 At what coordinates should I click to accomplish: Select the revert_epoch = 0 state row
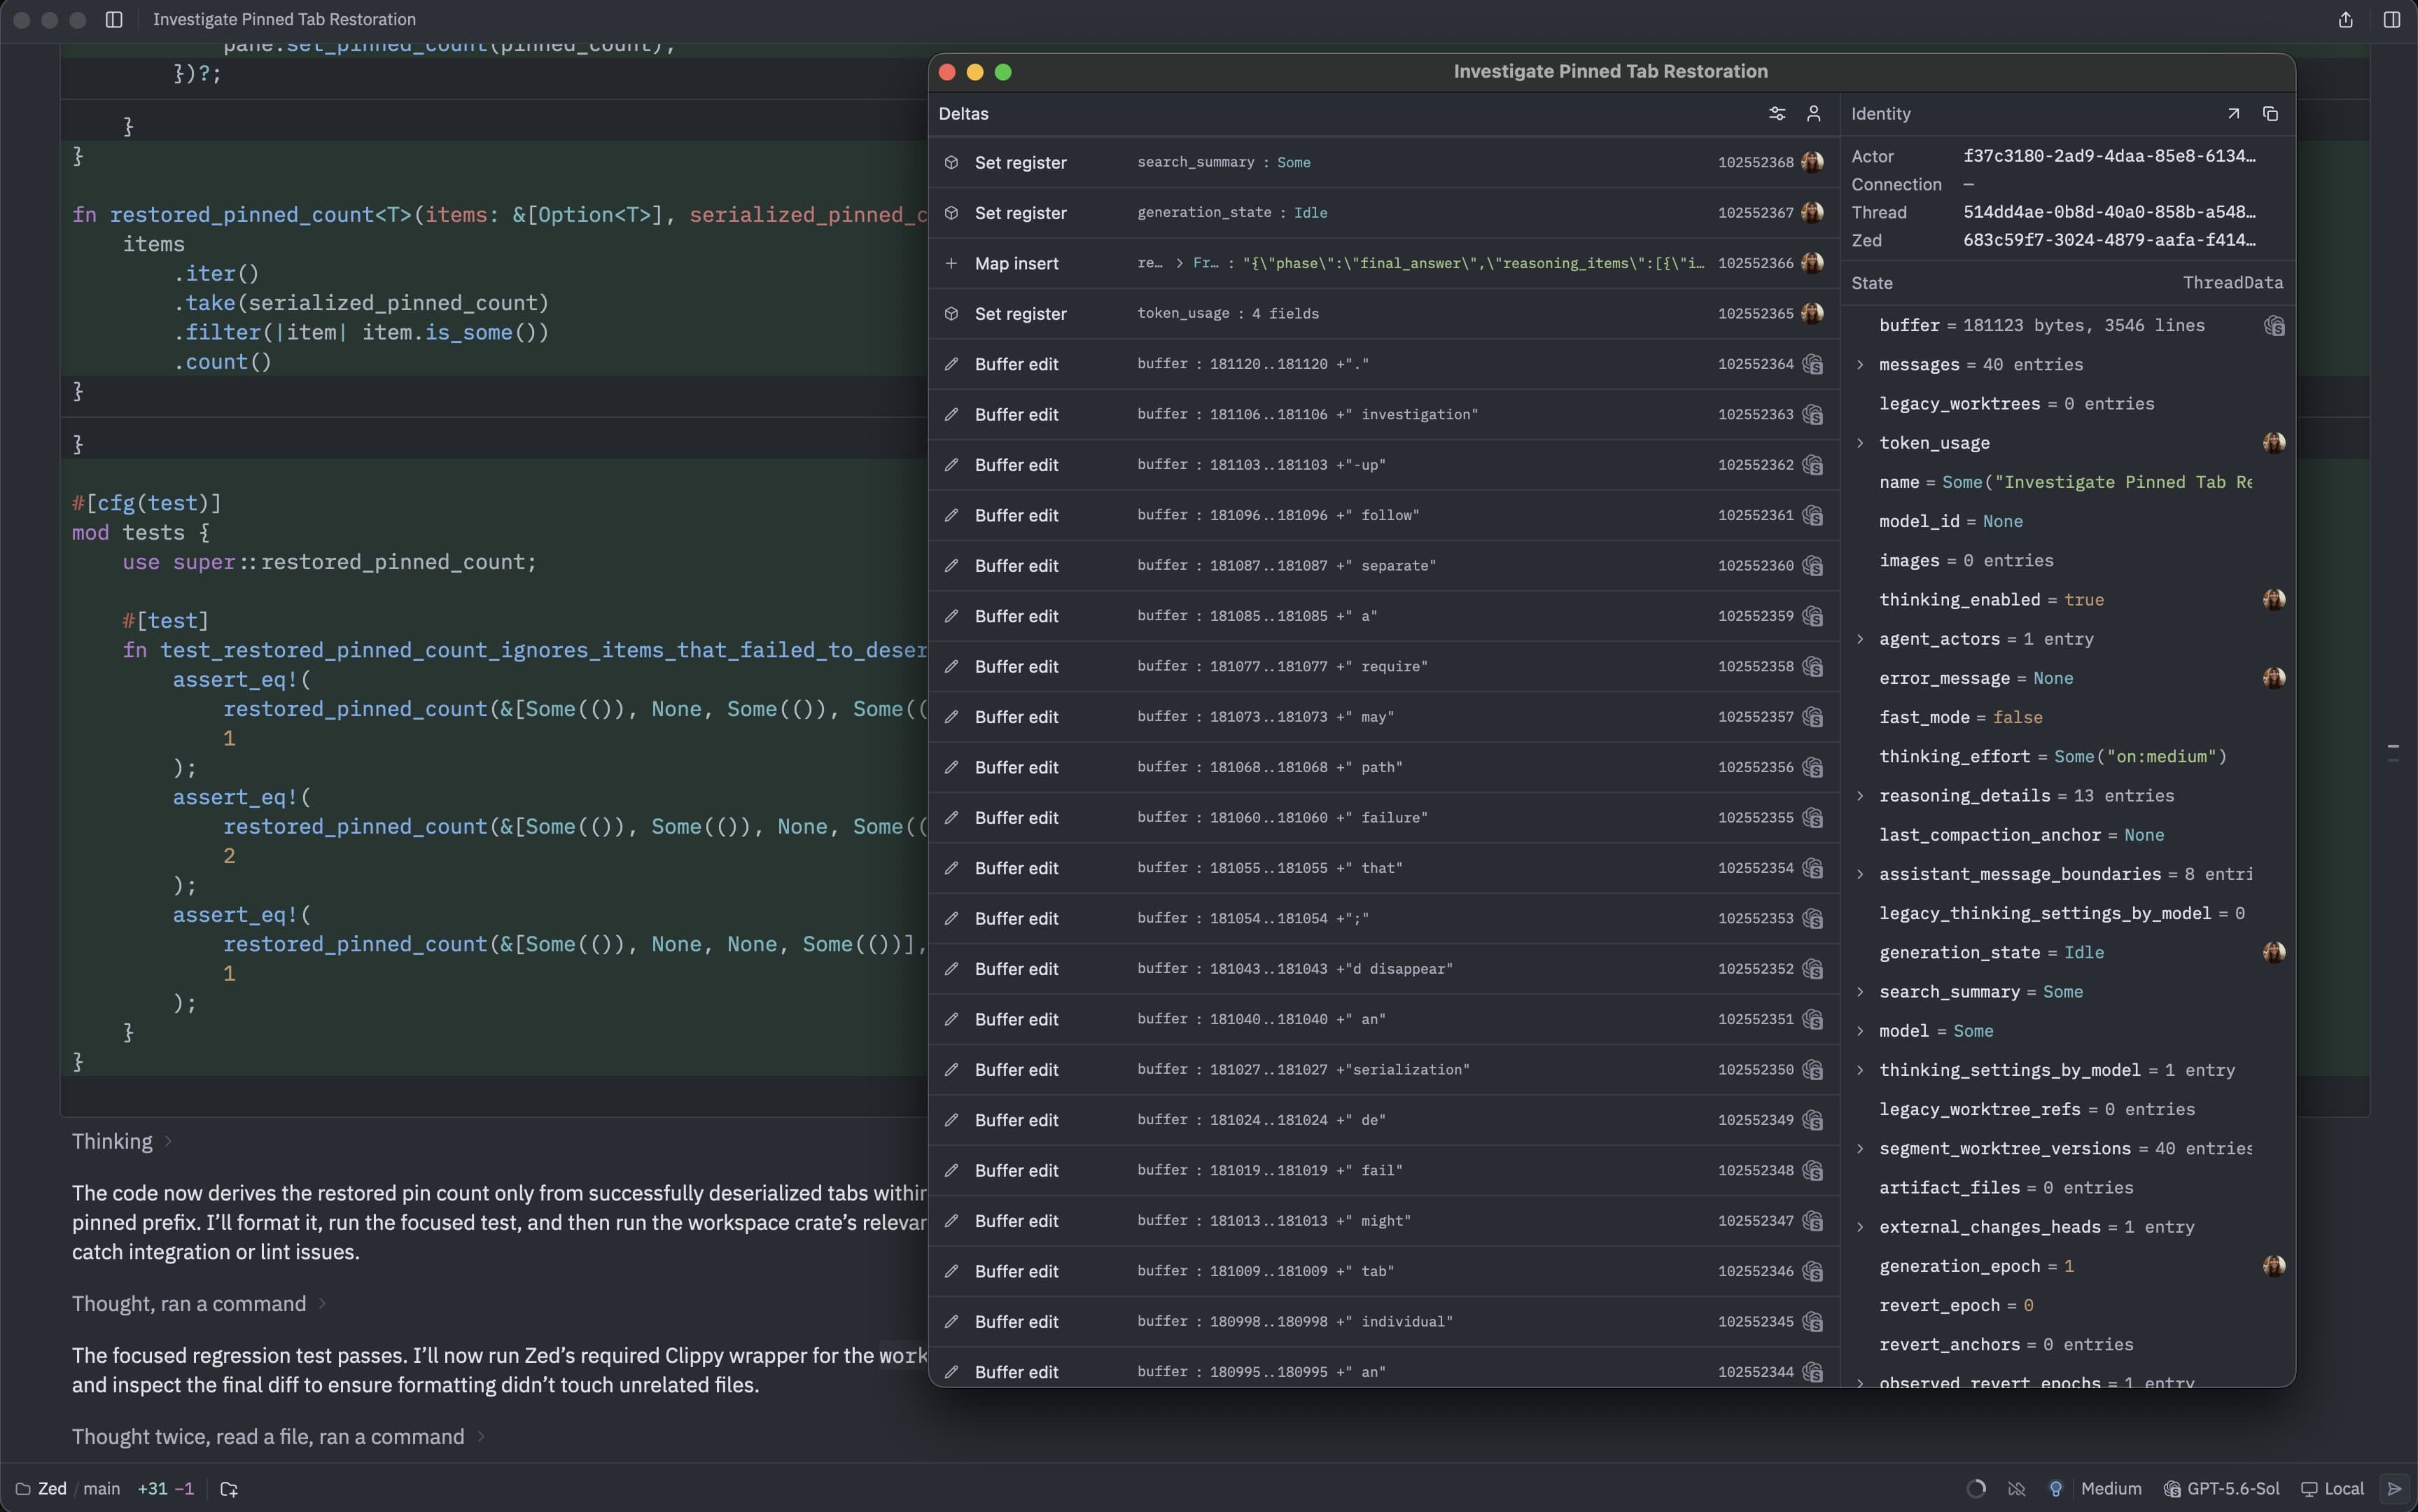point(2067,1305)
